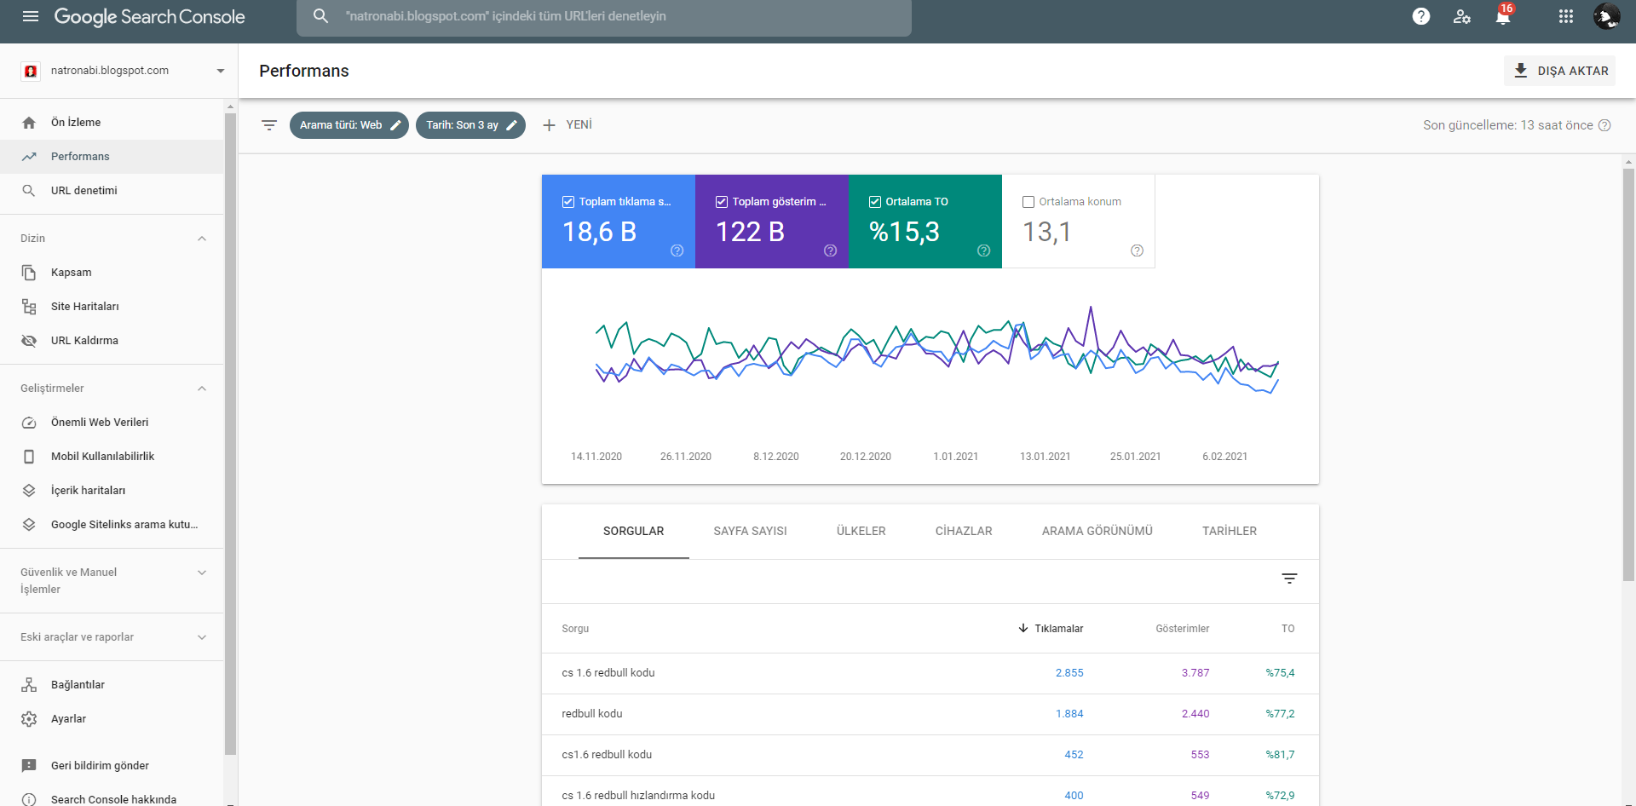Viewport: 1636px width, 806px height.
Task: Uncheck Toplam tıklama sayısı checkbox
Action: pyautogui.click(x=568, y=202)
